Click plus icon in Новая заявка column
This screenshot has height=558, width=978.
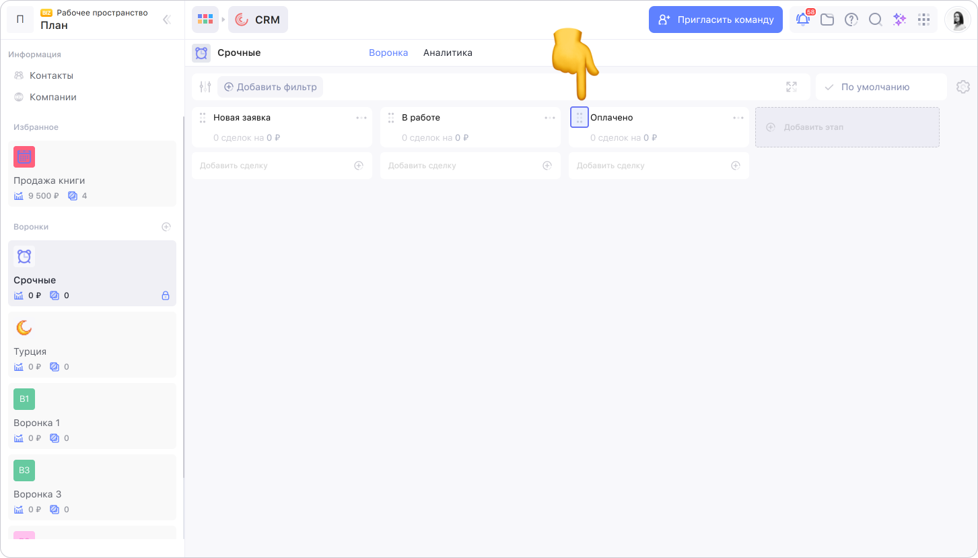(x=359, y=166)
